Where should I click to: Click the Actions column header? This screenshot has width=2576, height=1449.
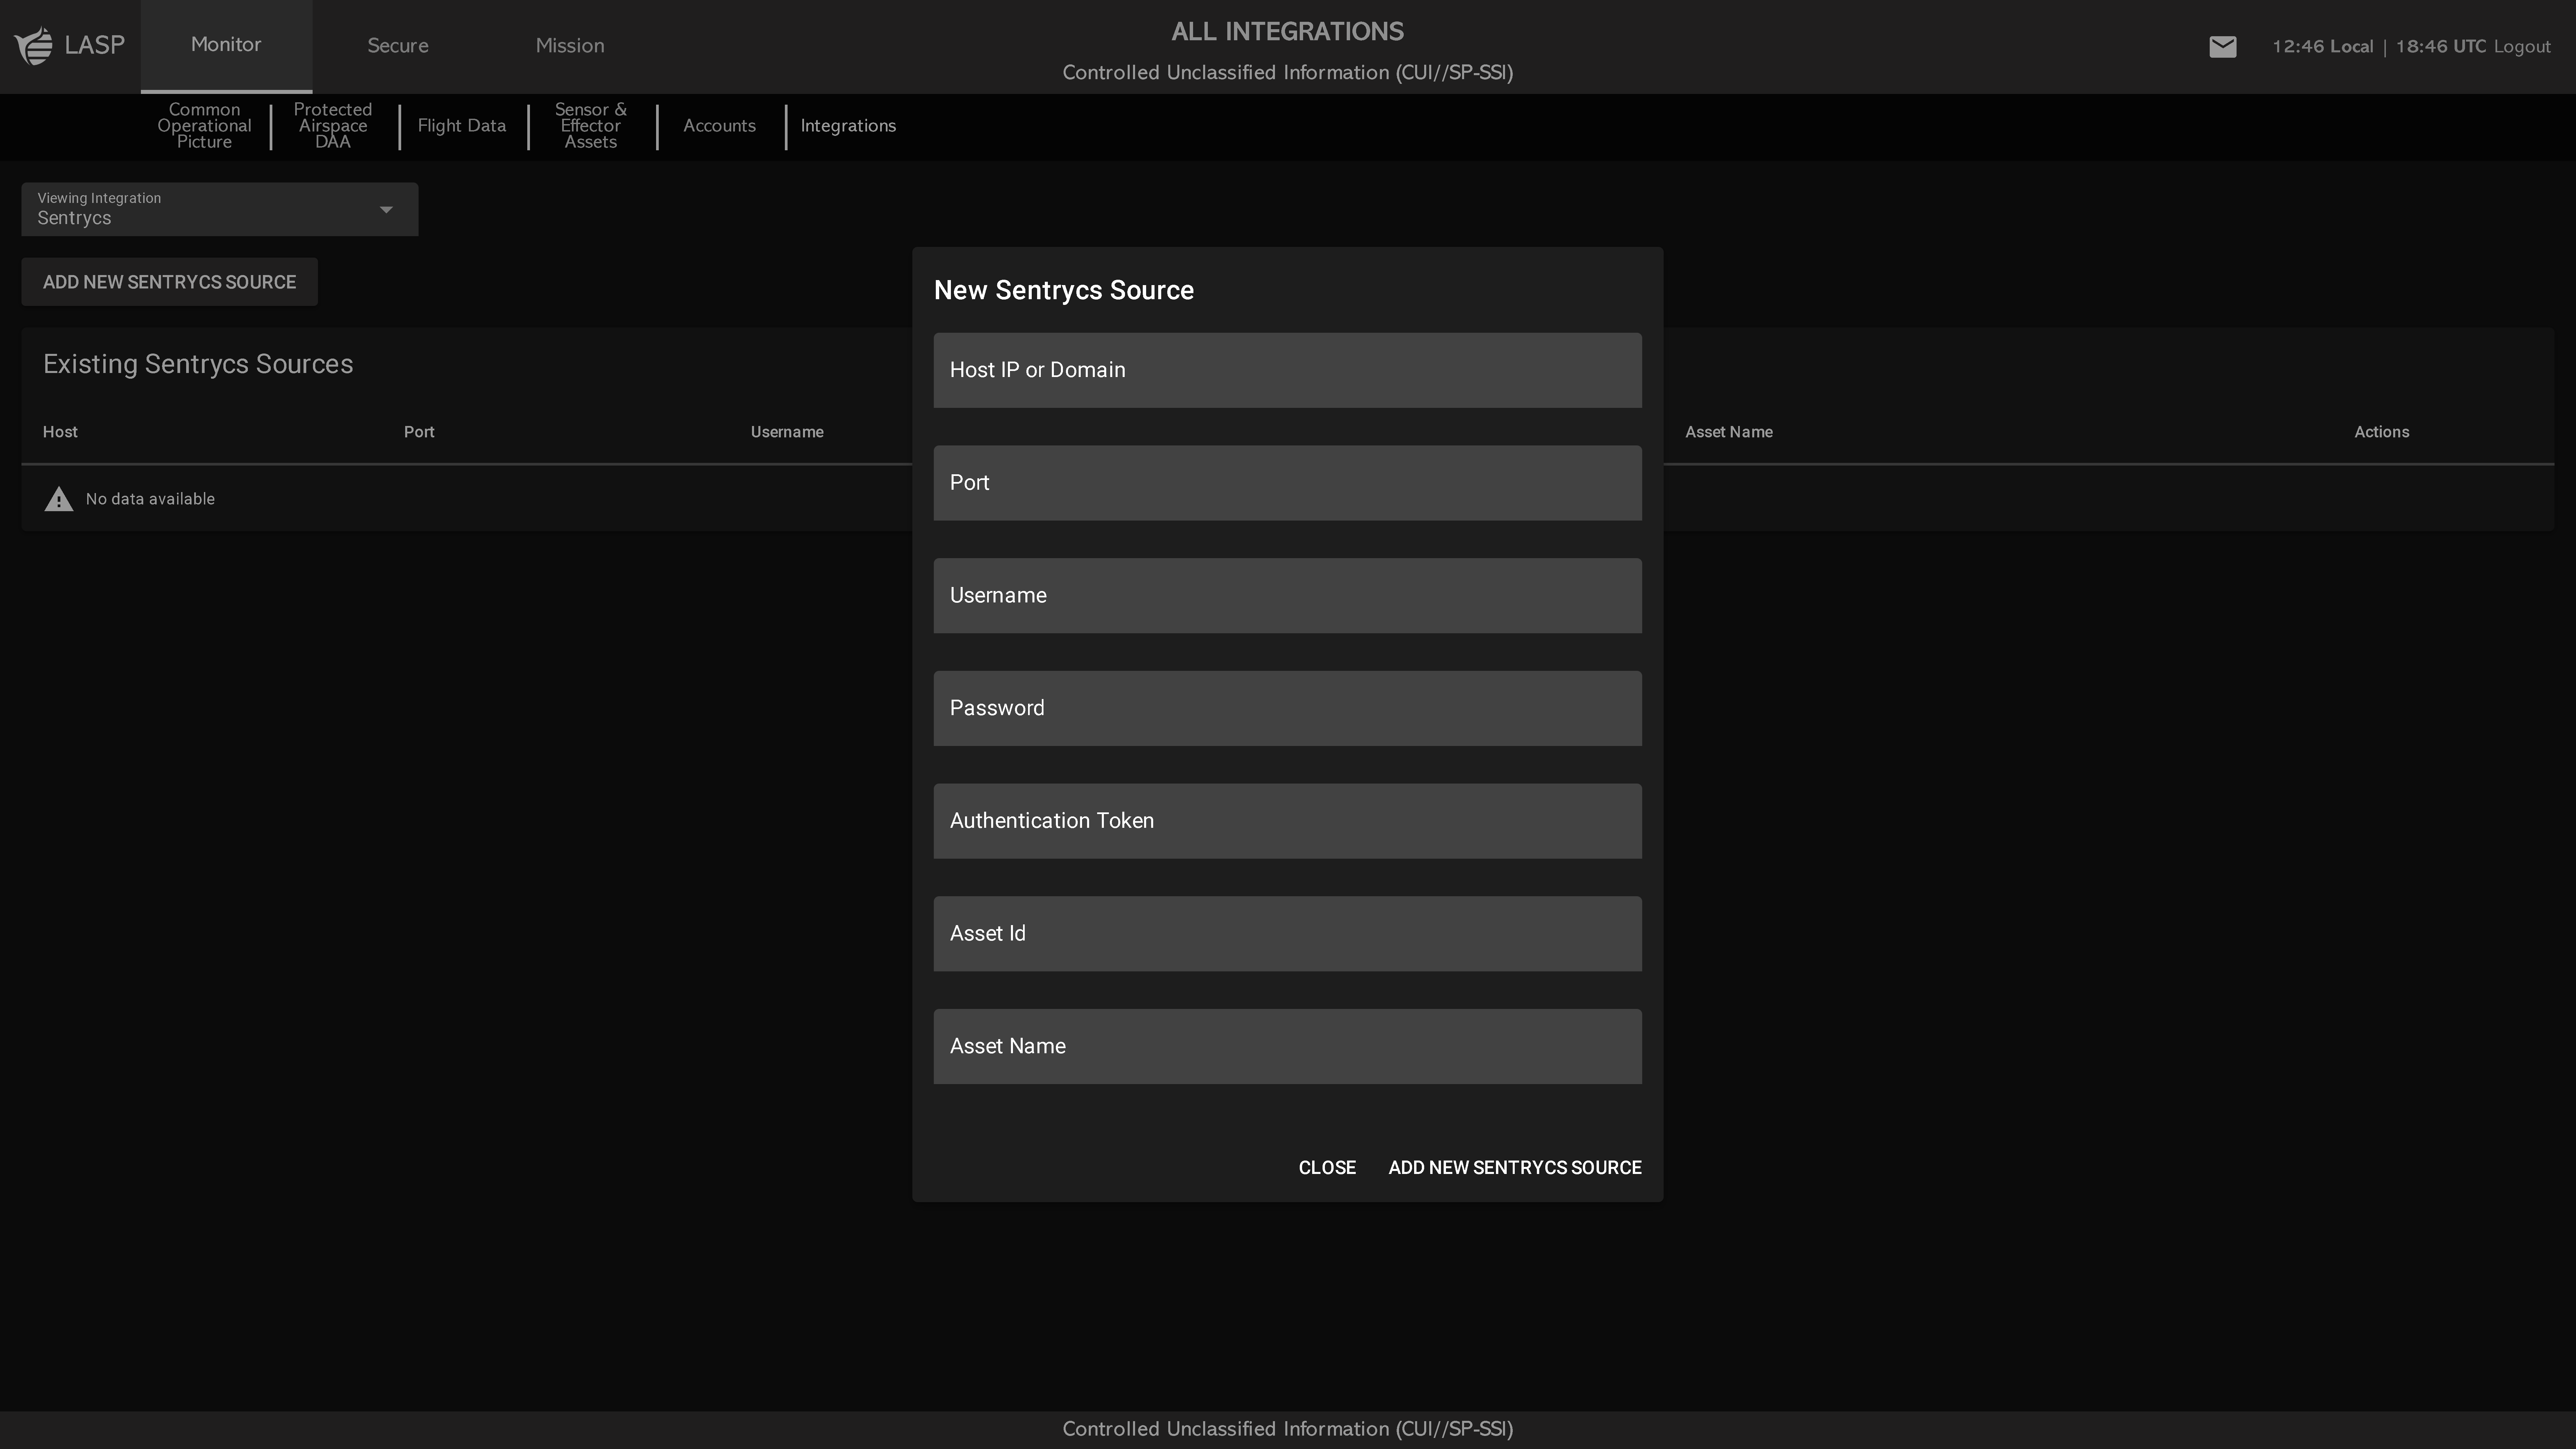(x=2382, y=432)
